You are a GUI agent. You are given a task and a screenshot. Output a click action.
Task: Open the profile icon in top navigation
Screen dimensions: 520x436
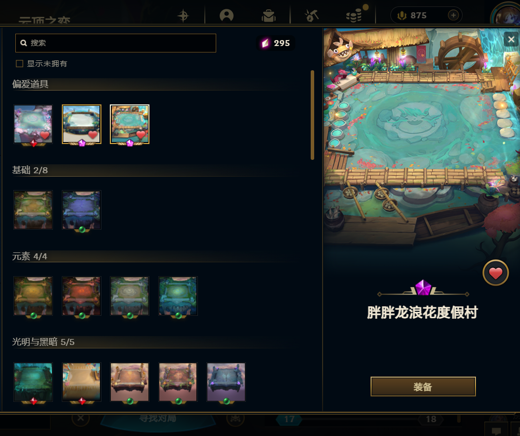227,15
